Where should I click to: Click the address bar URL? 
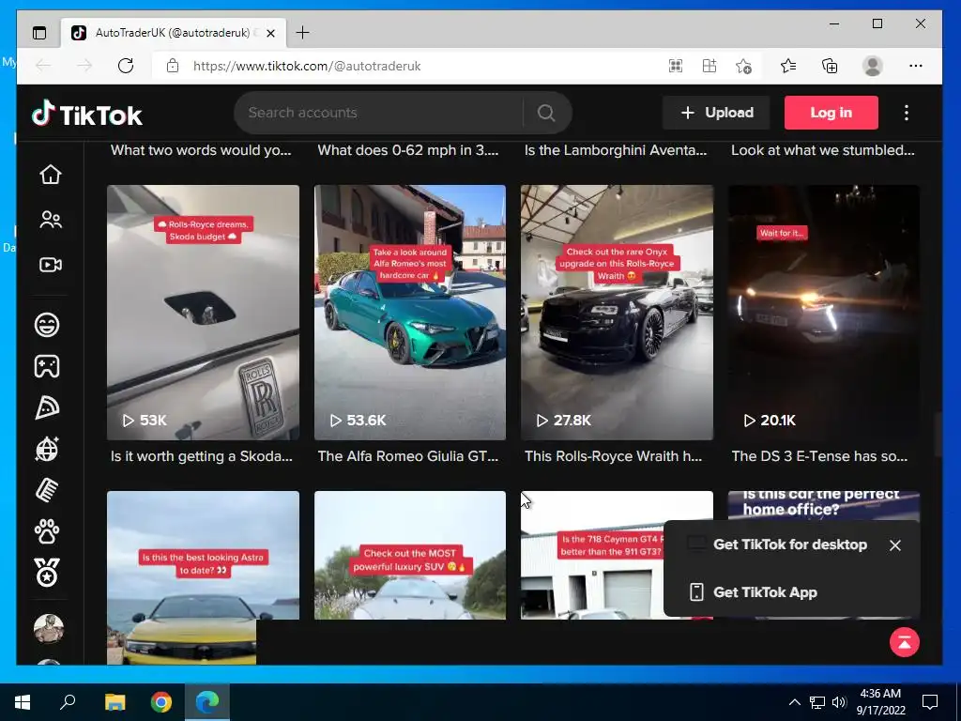pos(307,67)
